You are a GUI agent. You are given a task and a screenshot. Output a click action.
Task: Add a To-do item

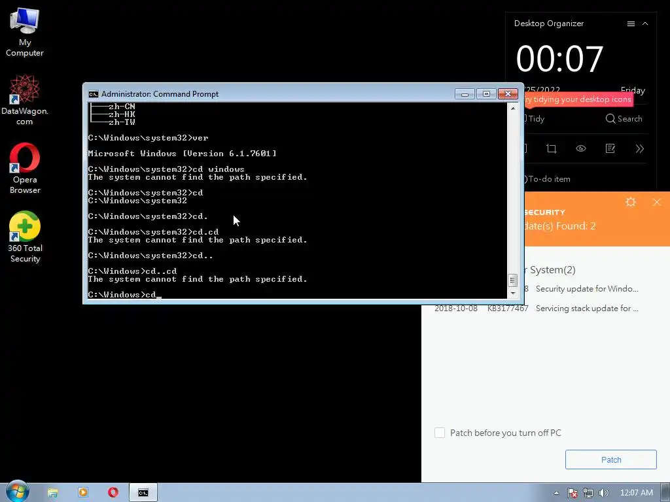pos(548,179)
